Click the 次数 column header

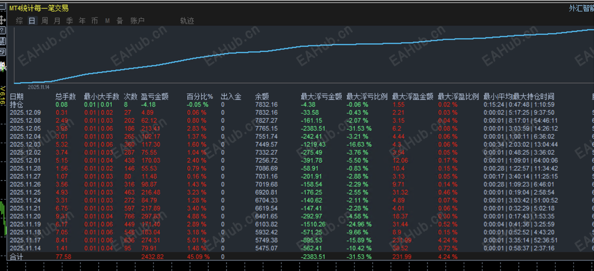(x=131, y=97)
